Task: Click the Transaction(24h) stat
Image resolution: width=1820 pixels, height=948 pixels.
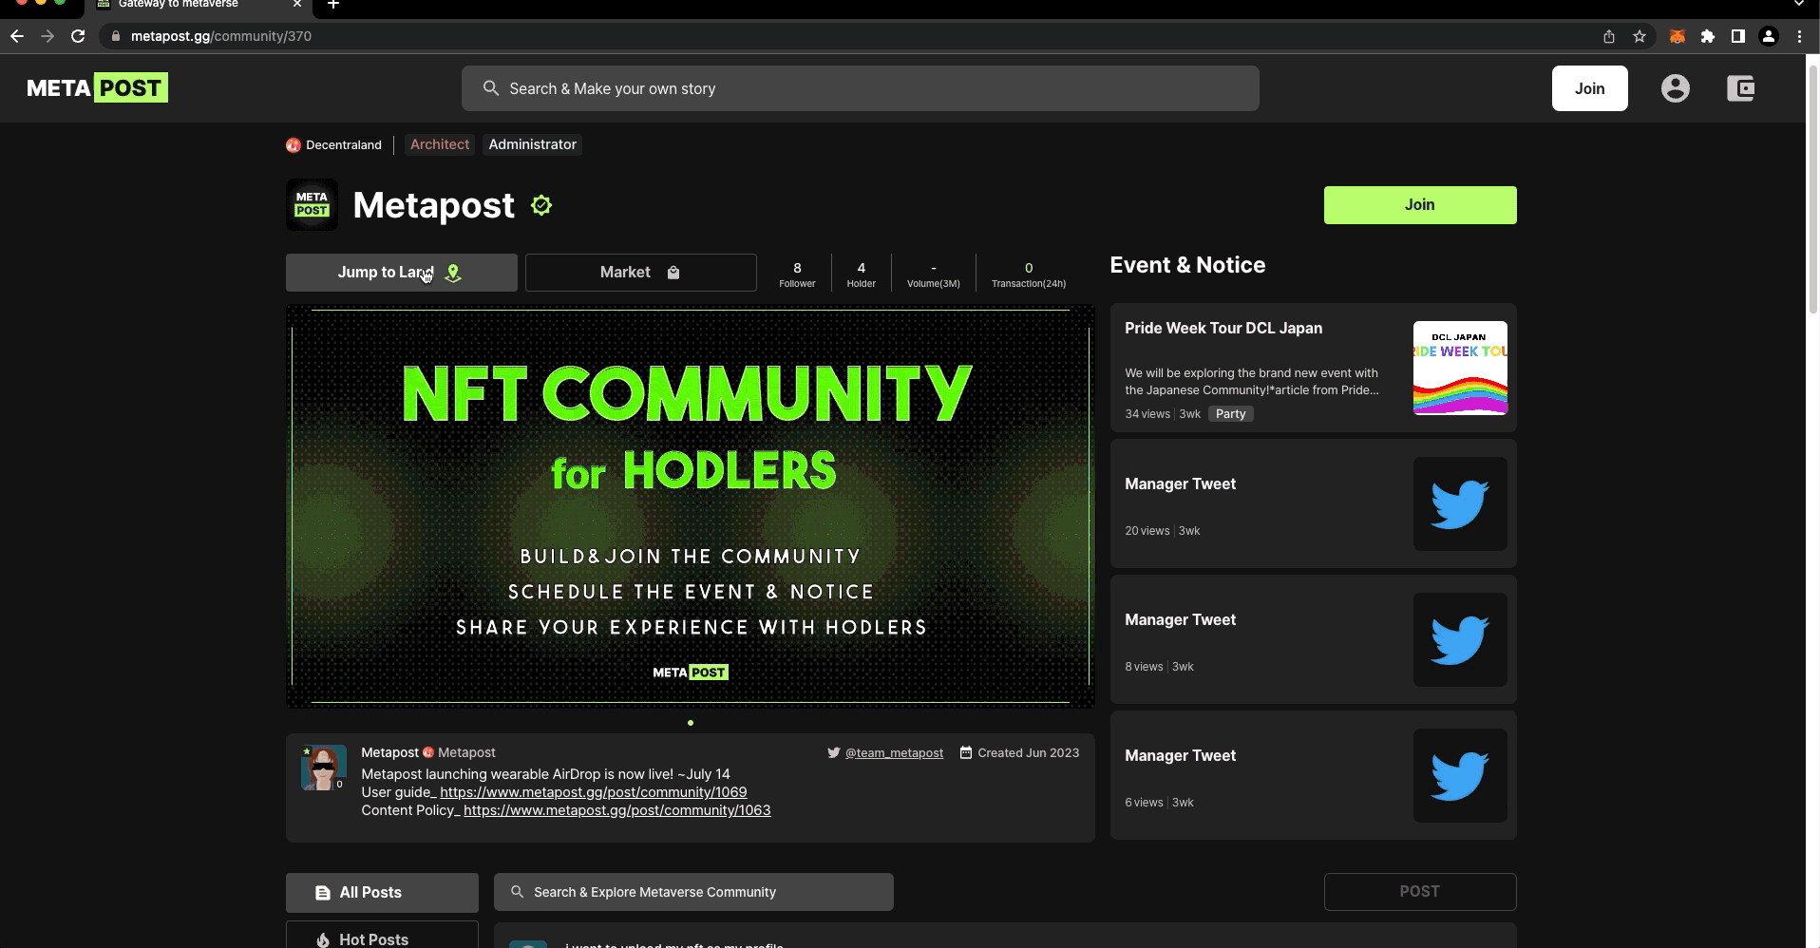Action: [x=1028, y=275]
